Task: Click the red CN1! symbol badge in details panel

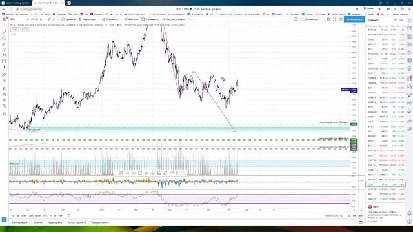Action: pyautogui.click(x=370, y=207)
